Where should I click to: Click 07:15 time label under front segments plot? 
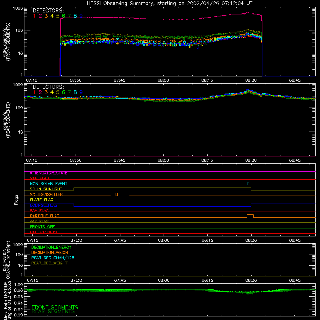[x=32, y=80]
